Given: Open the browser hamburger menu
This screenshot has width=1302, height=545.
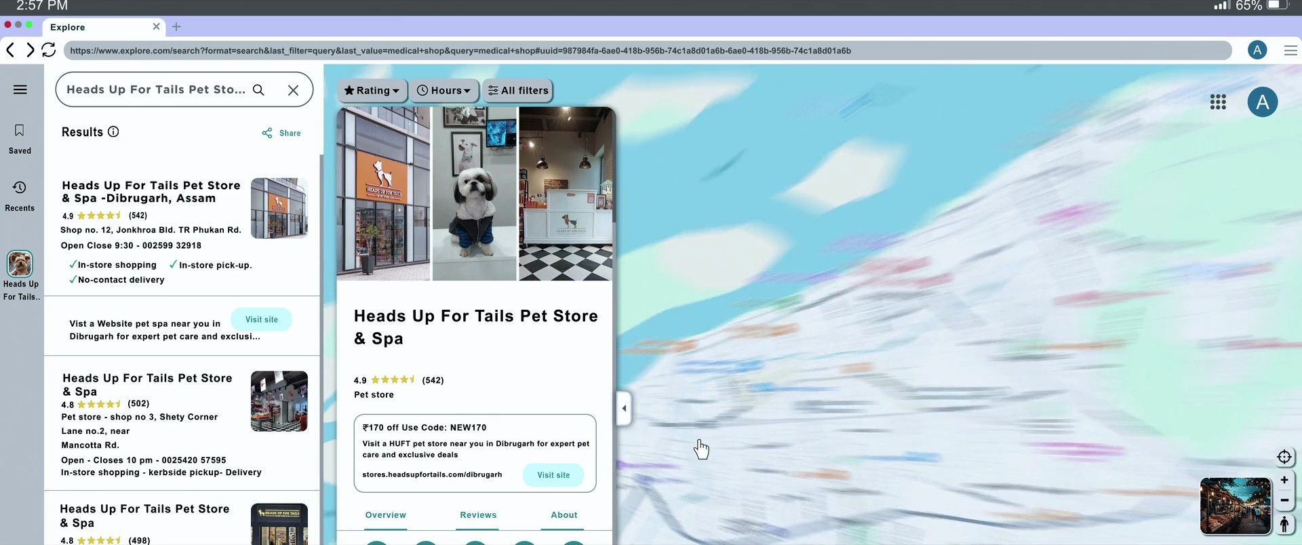Looking at the screenshot, I should click(1290, 50).
